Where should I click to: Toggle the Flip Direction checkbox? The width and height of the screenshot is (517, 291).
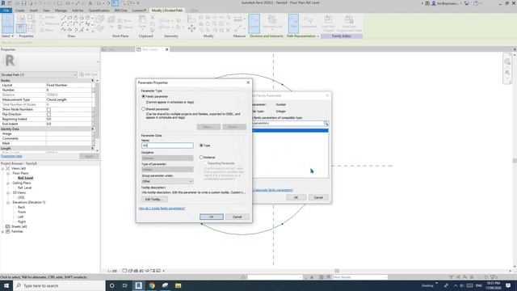(x=48, y=114)
